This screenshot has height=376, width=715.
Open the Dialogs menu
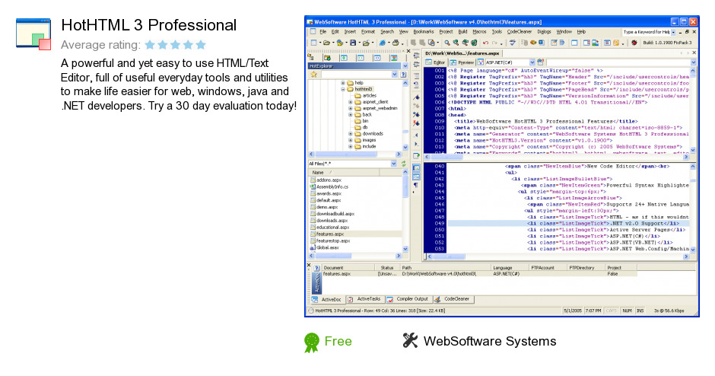coord(544,32)
